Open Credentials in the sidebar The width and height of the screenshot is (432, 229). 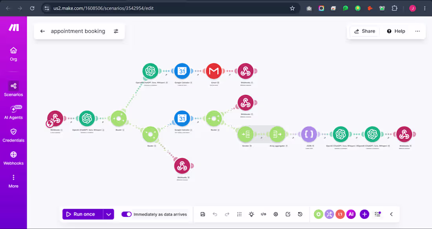(x=13, y=135)
